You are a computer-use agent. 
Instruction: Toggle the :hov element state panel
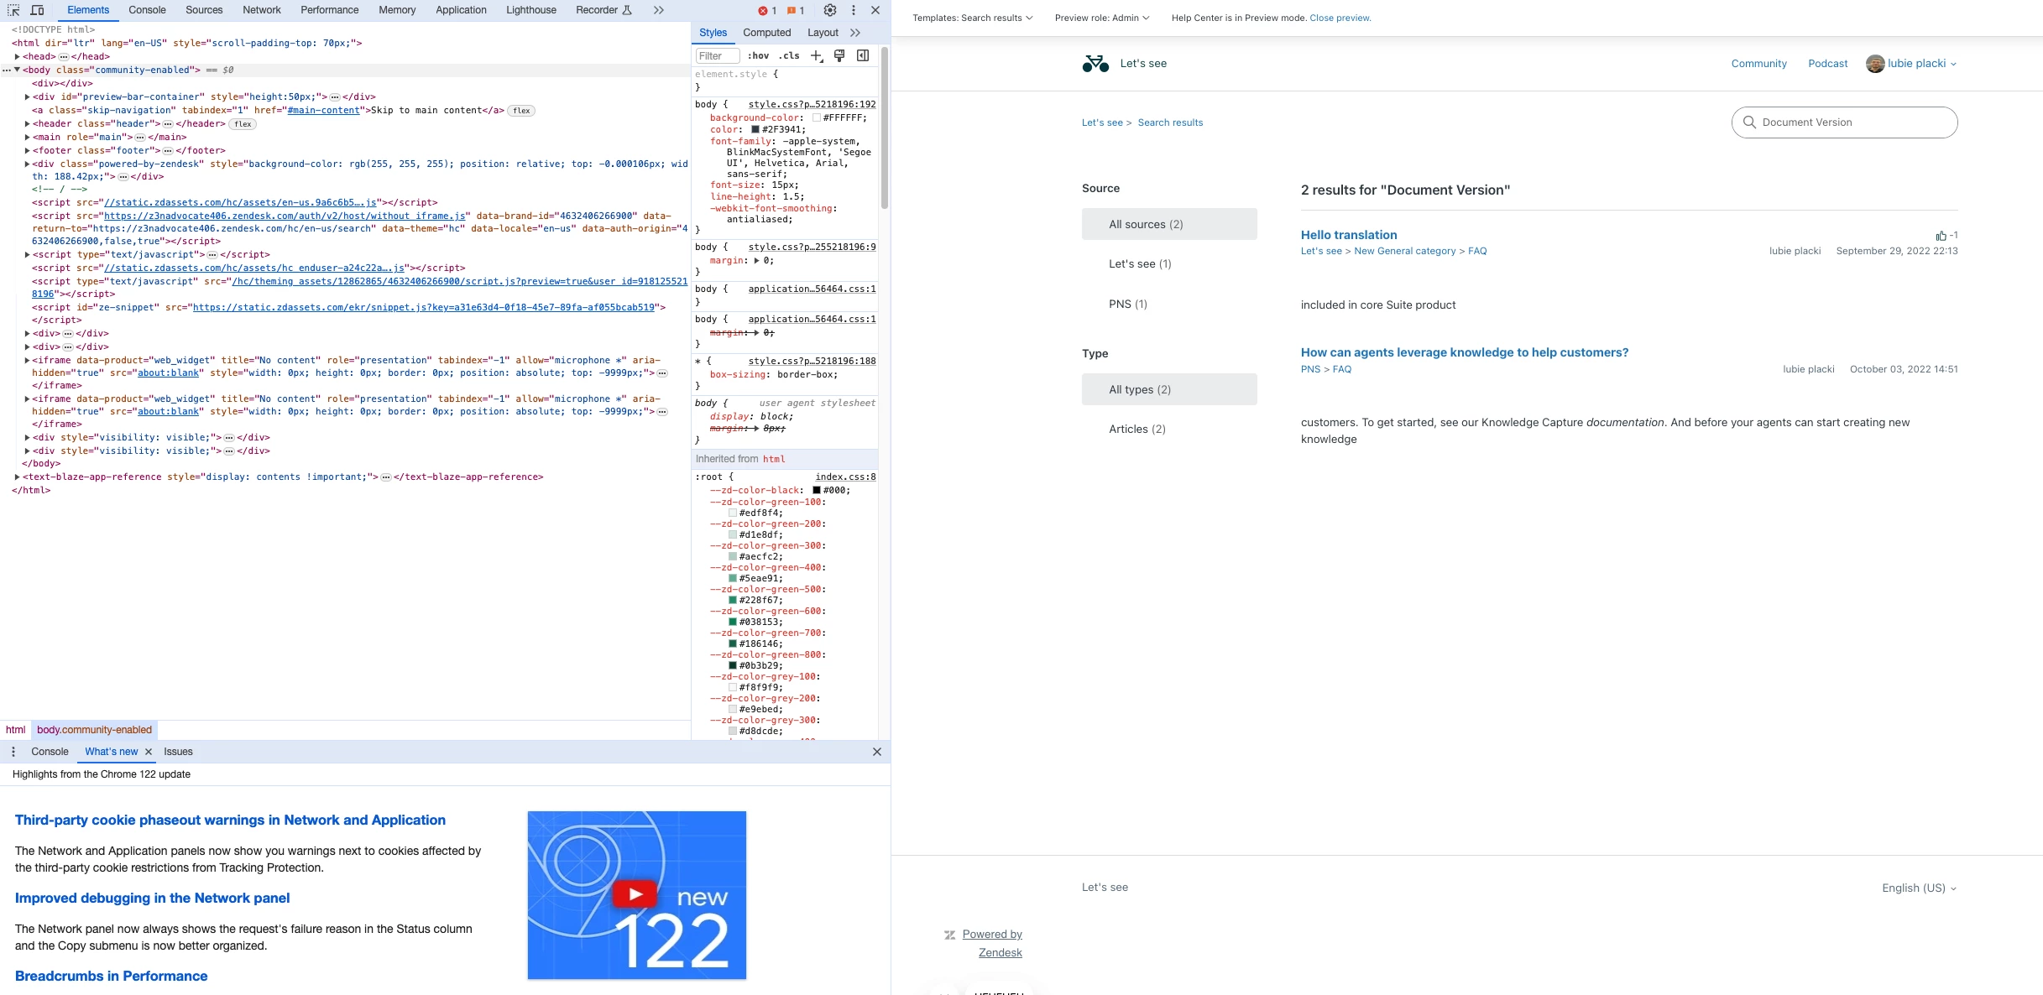coord(758,55)
